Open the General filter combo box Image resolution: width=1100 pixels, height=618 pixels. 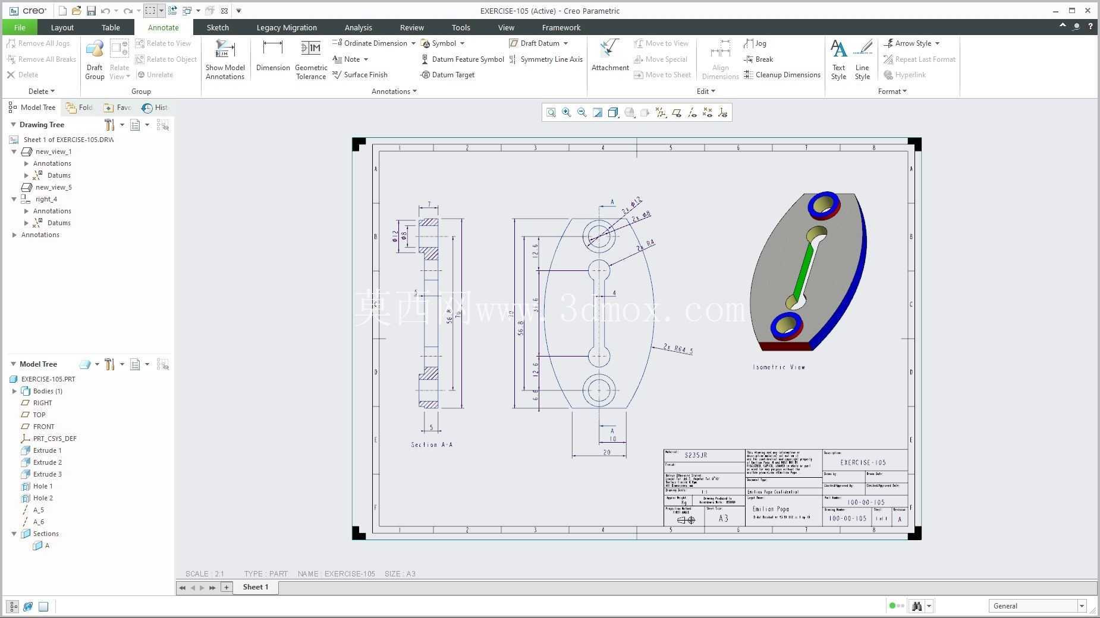(1038, 606)
